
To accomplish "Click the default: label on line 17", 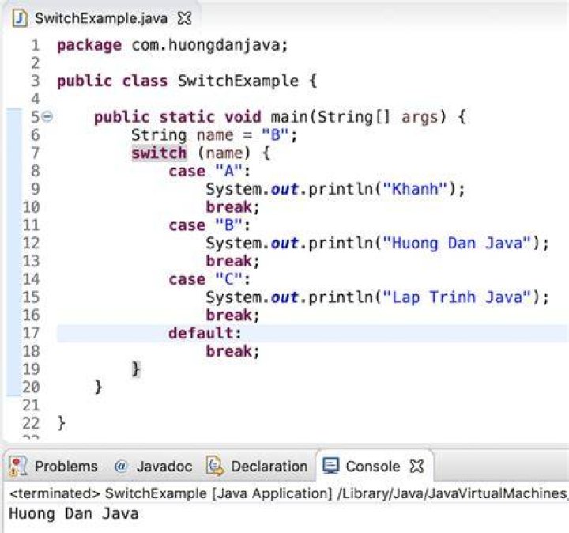I will click(205, 333).
